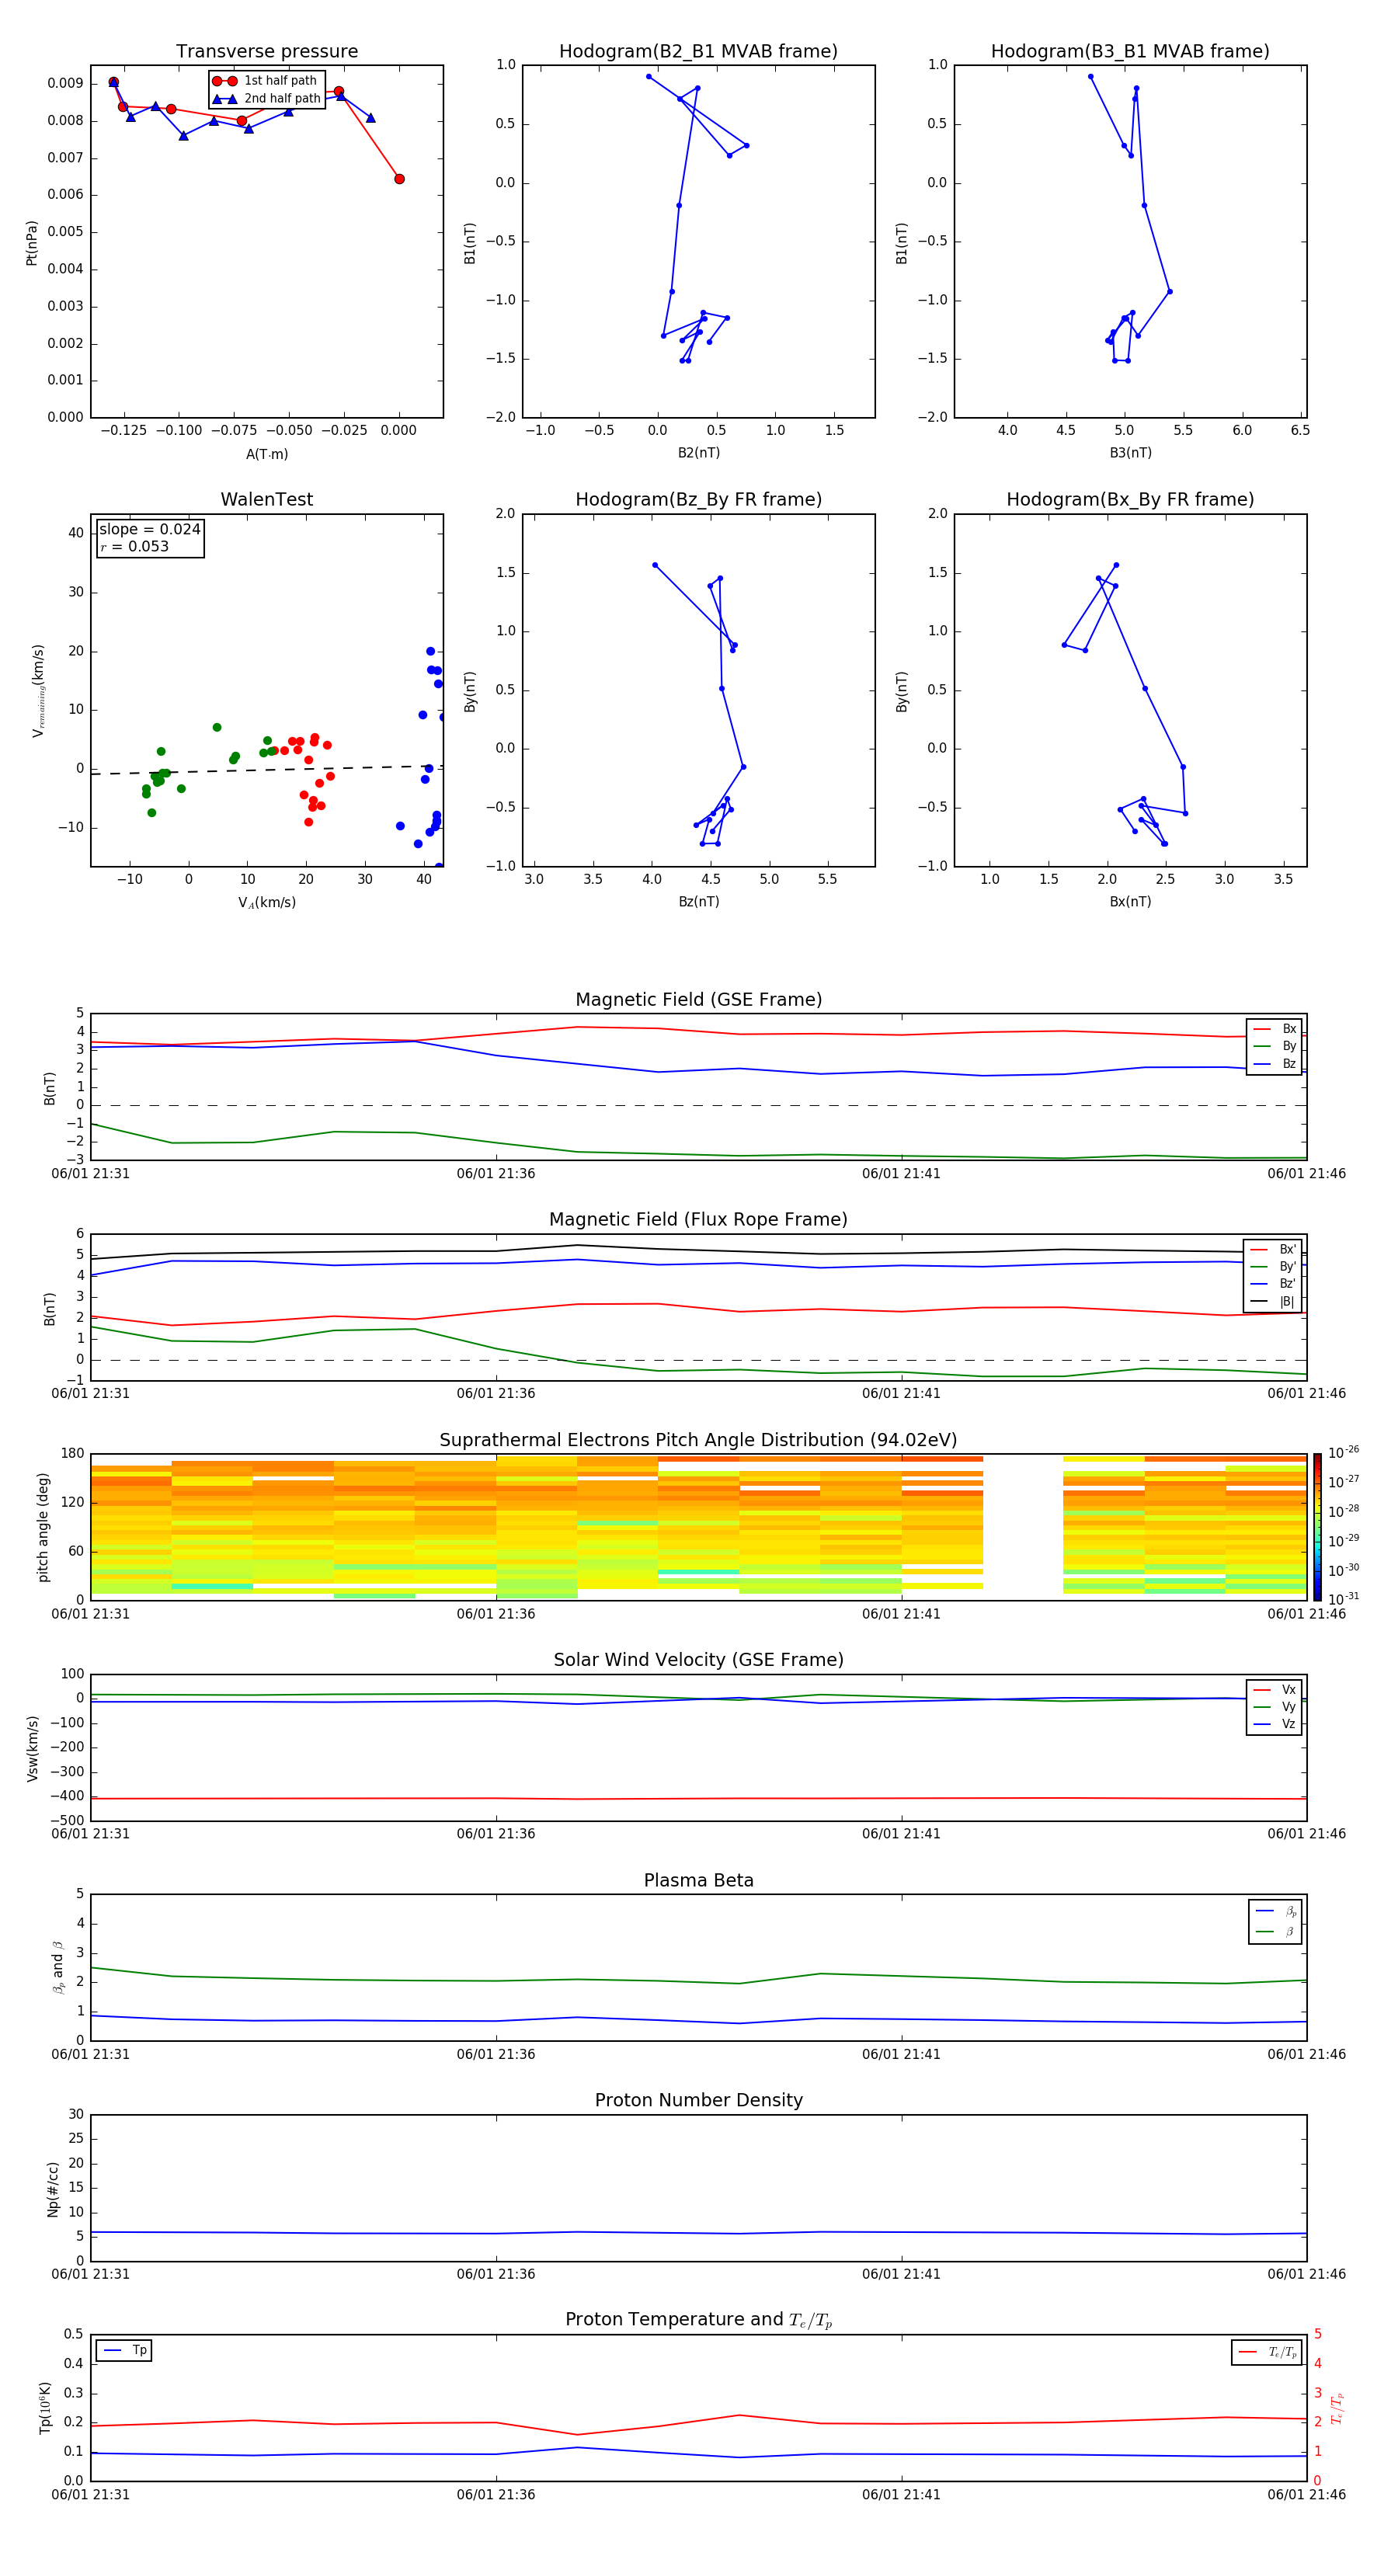
Task: Click the "B2(nT)" axis label
Action: click(698, 453)
